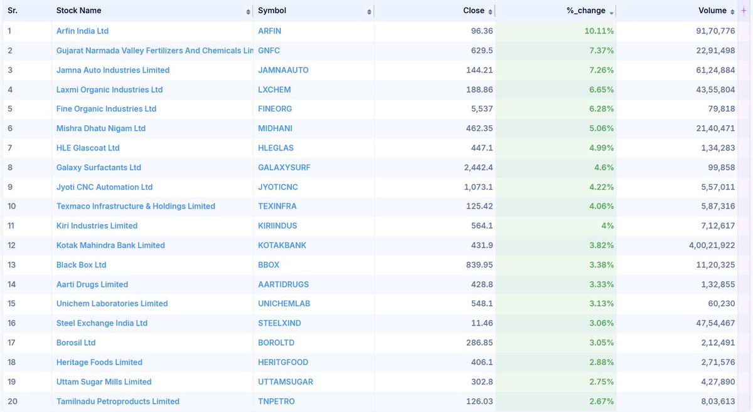
Task: Toggle the %_change descending sort arrow
Action: (x=611, y=12)
